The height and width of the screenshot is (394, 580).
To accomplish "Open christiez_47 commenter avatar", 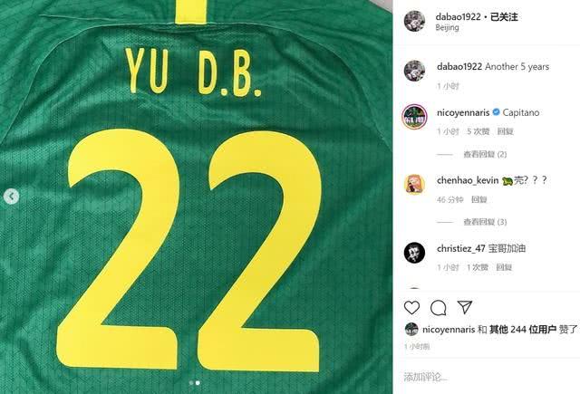I will pos(414,253).
